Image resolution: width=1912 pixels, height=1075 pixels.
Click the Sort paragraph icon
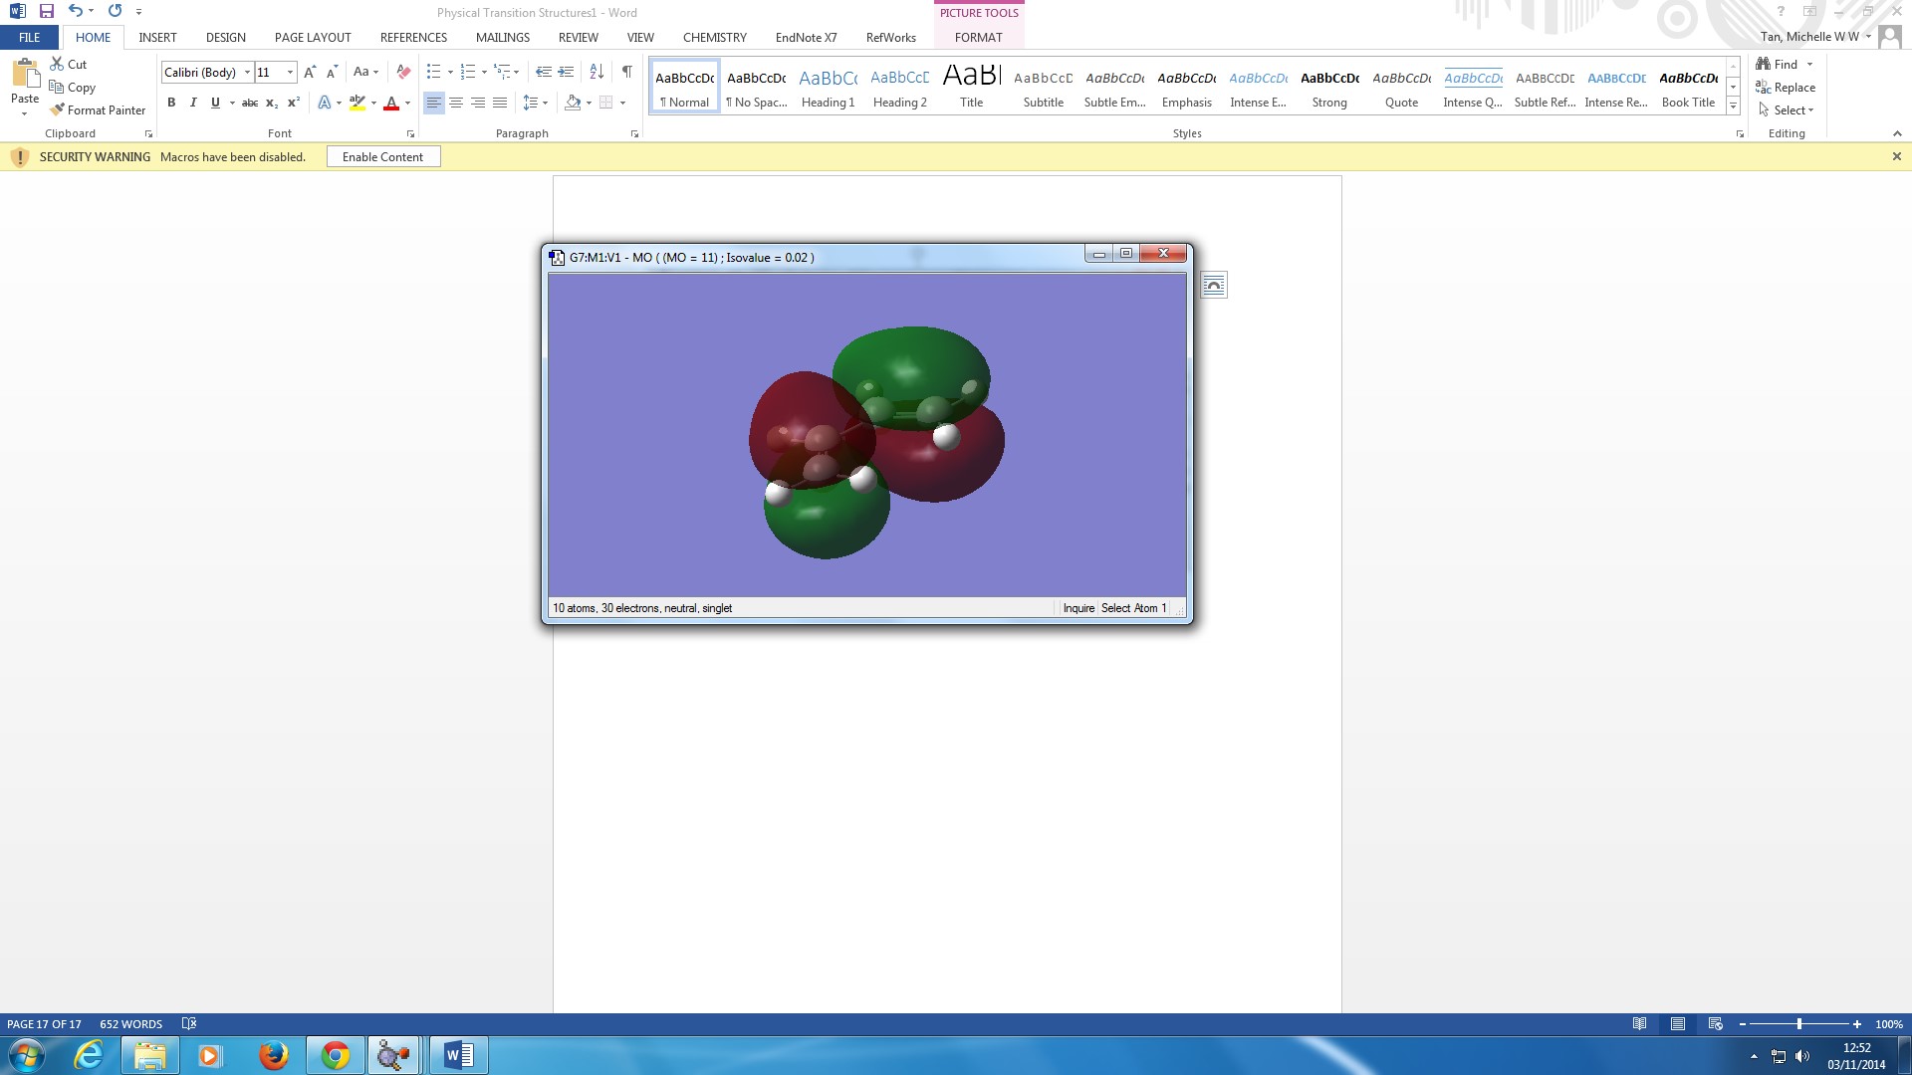tap(597, 72)
